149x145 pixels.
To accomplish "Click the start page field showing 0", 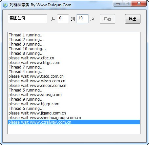I will click(63, 19).
